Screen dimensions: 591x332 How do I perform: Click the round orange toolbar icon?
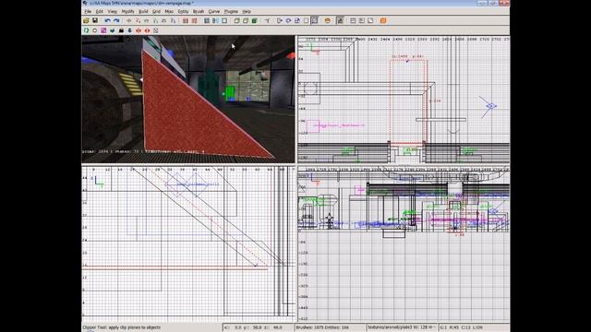pyautogui.click(x=327, y=20)
